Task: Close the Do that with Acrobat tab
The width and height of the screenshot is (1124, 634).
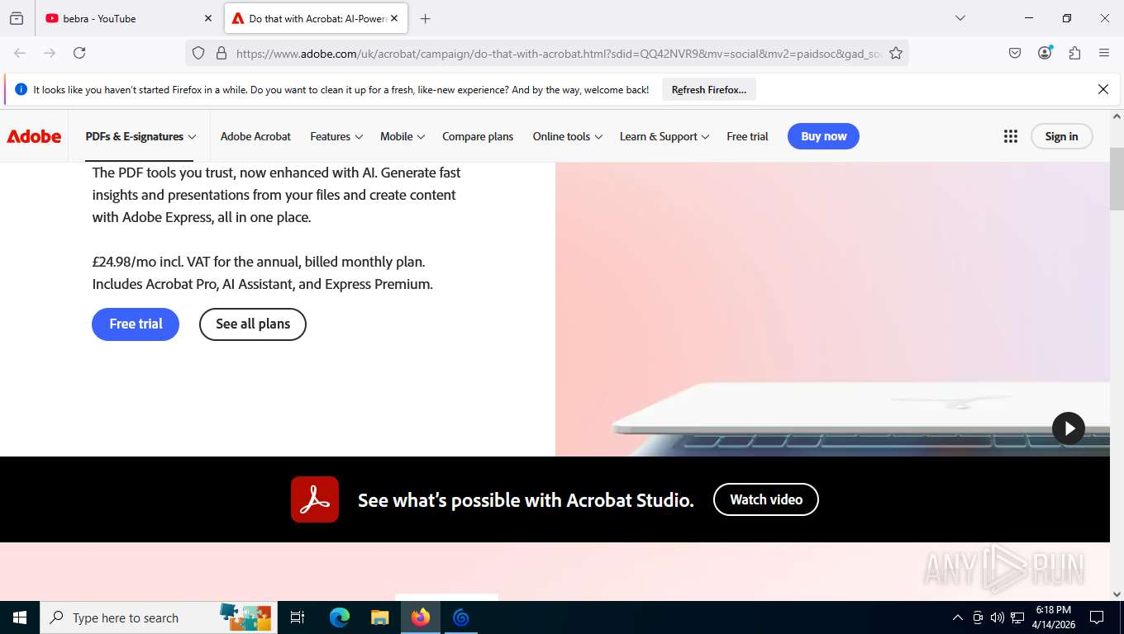Action: (x=394, y=18)
